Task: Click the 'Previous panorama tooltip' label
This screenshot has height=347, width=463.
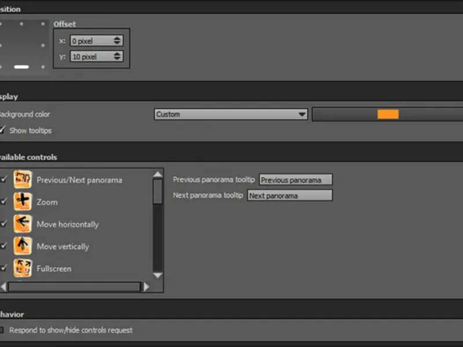Action: click(214, 179)
